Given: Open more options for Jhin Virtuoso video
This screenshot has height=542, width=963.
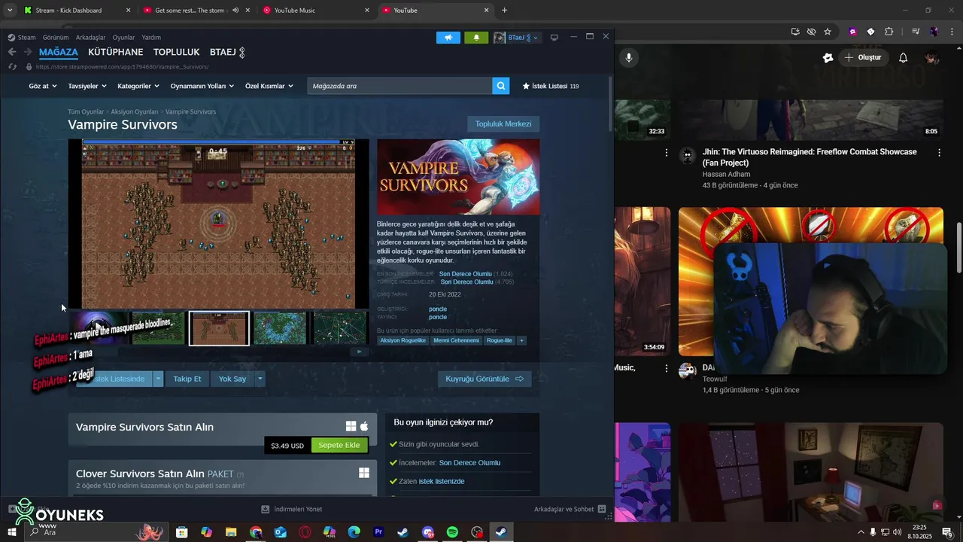Looking at the screenshot, I should 939,152.
